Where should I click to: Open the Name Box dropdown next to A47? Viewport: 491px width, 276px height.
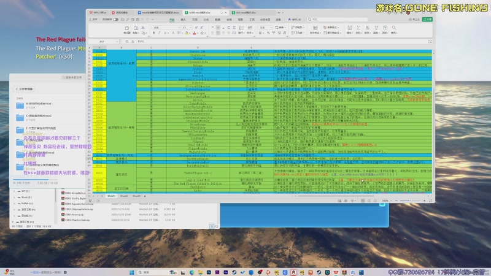click(x=117, y=42)
